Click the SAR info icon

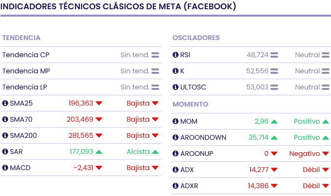pyautogui.click(x=5, y=152)
